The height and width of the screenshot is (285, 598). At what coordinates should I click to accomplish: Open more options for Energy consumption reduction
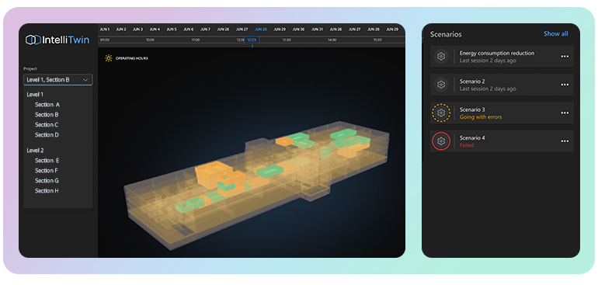565,57
